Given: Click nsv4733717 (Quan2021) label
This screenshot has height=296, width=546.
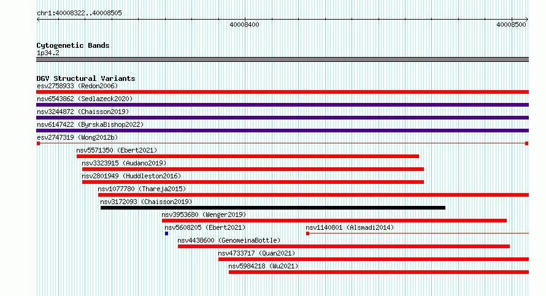Looking at the screenshot, I should click(256, 253).
